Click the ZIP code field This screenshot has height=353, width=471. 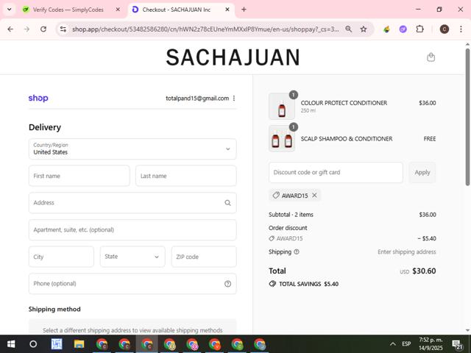point(204,257)
